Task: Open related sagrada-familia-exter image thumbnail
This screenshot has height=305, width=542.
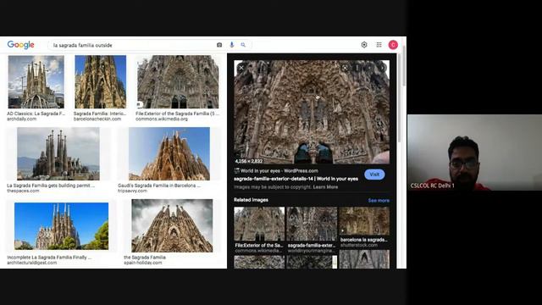Action: (x=312, y=224)
